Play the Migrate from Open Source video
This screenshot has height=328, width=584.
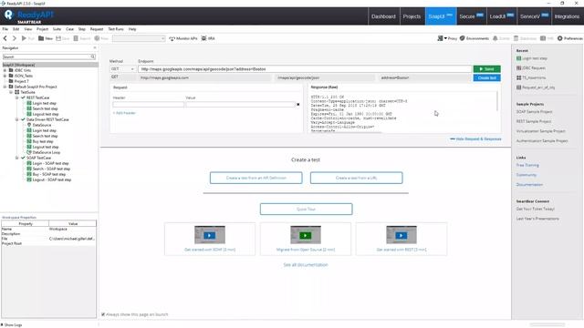[x=306, y=235]
